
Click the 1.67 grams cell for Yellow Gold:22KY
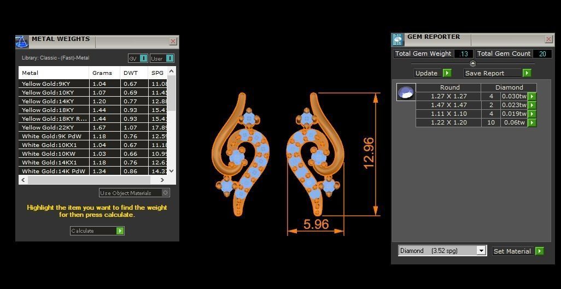click(104, 127)
